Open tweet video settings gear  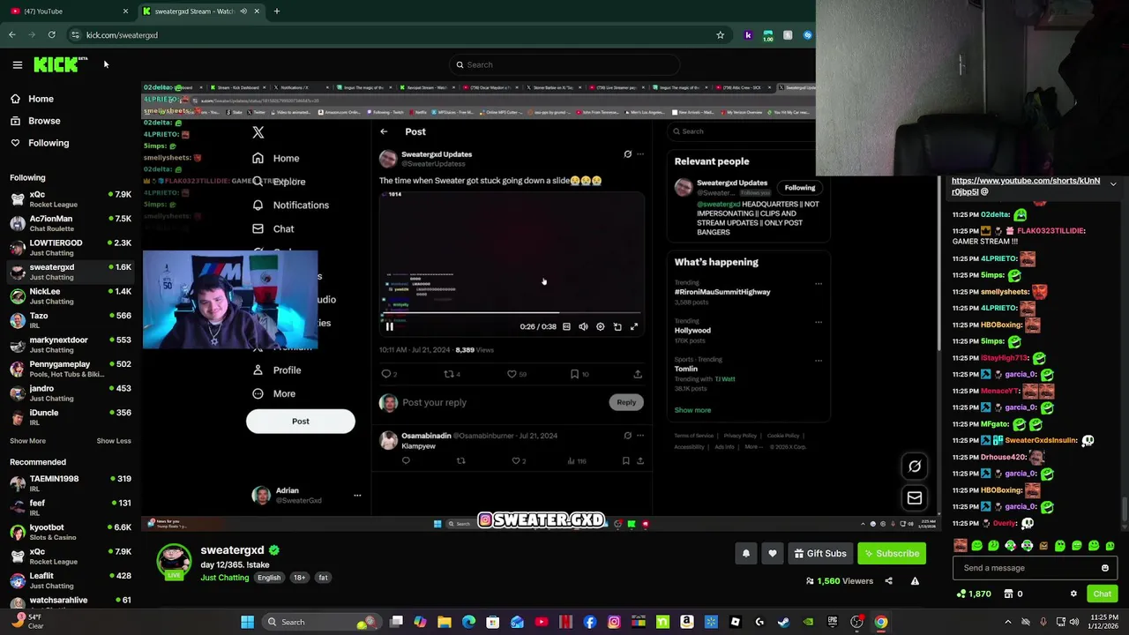[600, 326]
